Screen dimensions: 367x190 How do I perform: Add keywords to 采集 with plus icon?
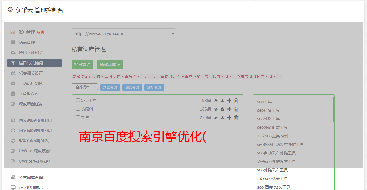coord(229,118)
